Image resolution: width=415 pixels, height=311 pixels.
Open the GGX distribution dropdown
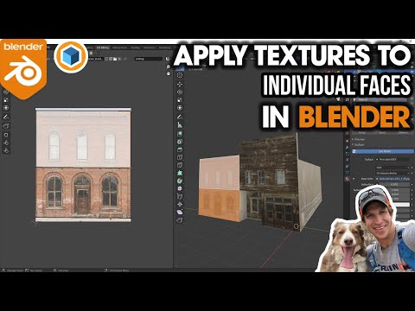pyautogui.click(x=393, y=168)
